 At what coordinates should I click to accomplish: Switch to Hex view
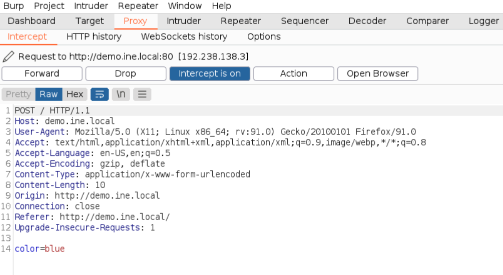(x=75, y=94)
